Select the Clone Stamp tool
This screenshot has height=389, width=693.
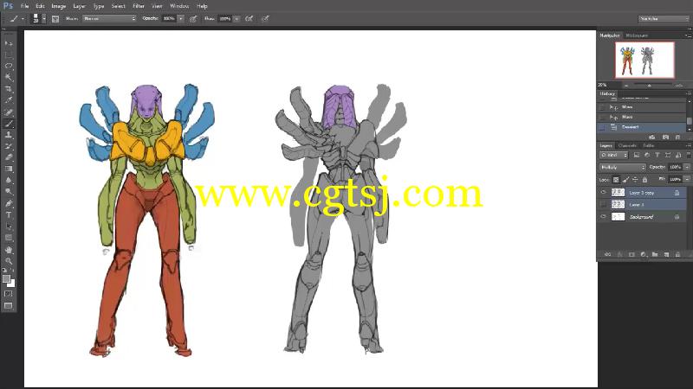9,135
